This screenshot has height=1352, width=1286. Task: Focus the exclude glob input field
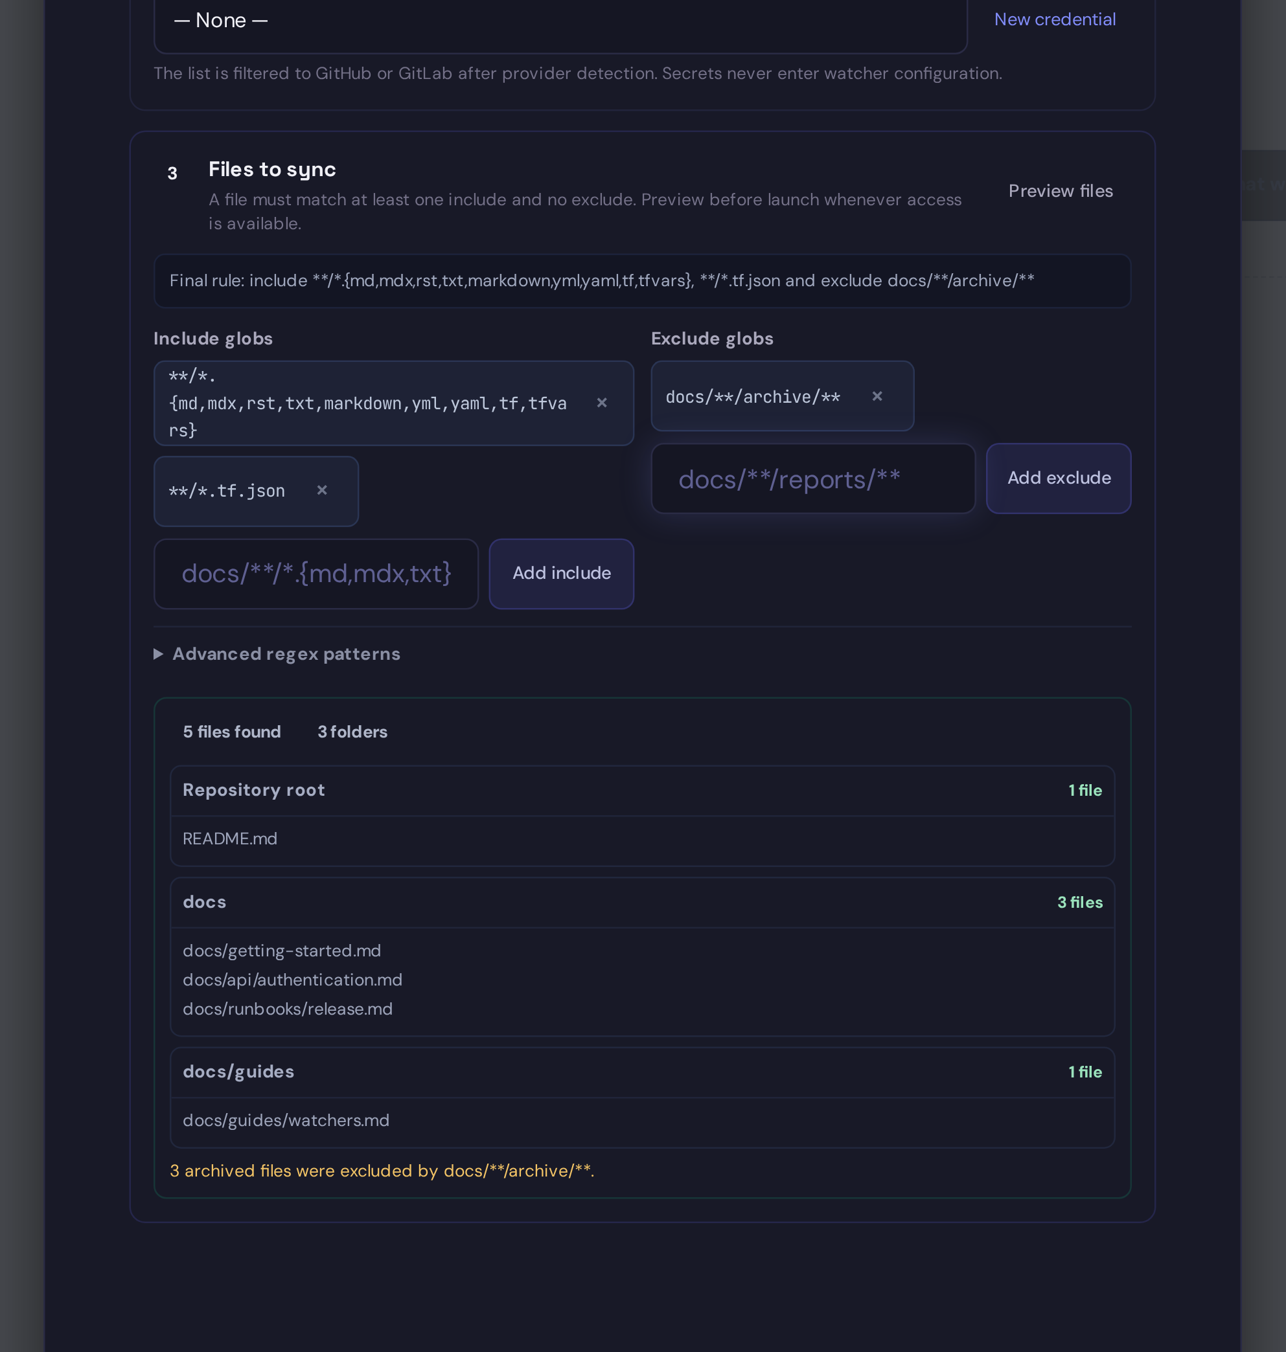tap(813, 479)
